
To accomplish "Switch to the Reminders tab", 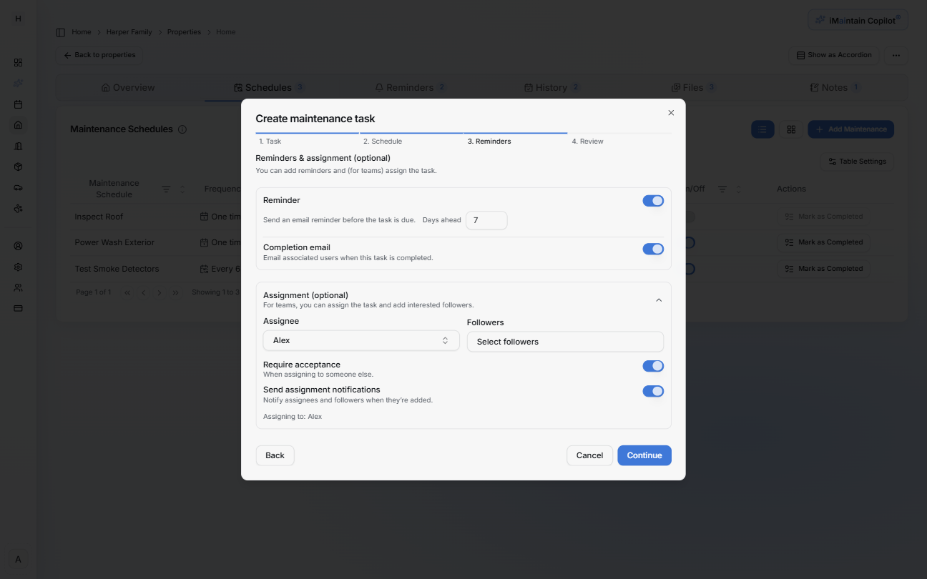I will click(x=409, y=87).
